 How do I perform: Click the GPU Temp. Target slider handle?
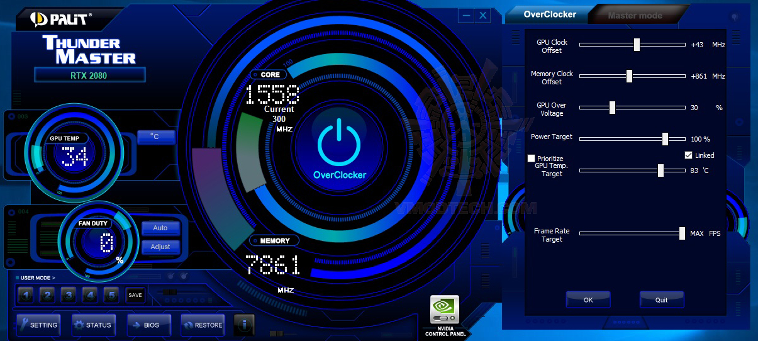click(x=660, y=170)
